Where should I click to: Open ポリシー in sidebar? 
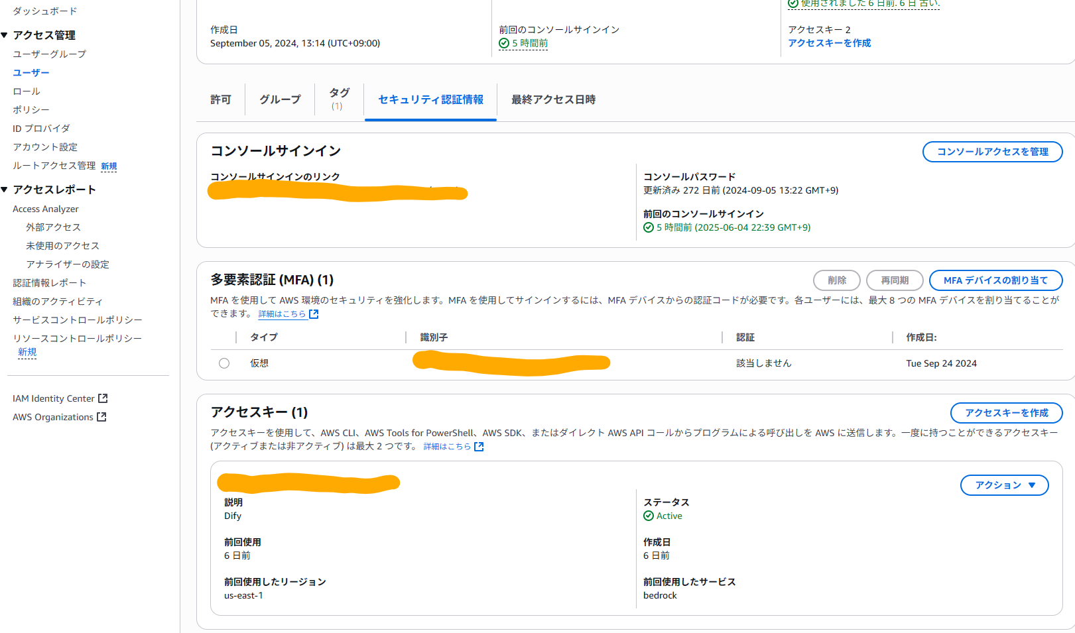coord(31,110)
